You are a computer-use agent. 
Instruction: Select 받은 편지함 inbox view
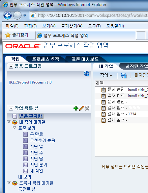[x=31, y=116]
